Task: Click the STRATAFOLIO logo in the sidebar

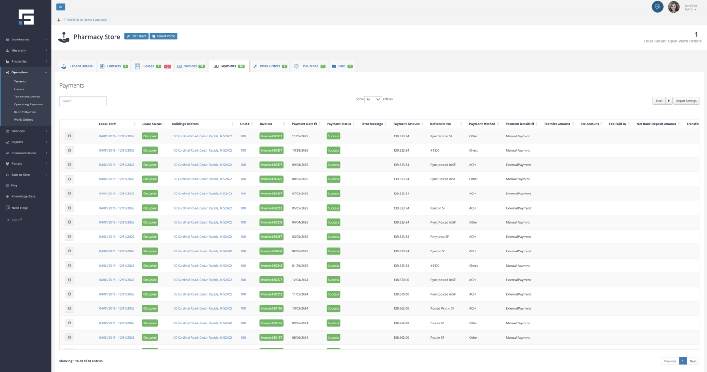Action: click(26, 17)
